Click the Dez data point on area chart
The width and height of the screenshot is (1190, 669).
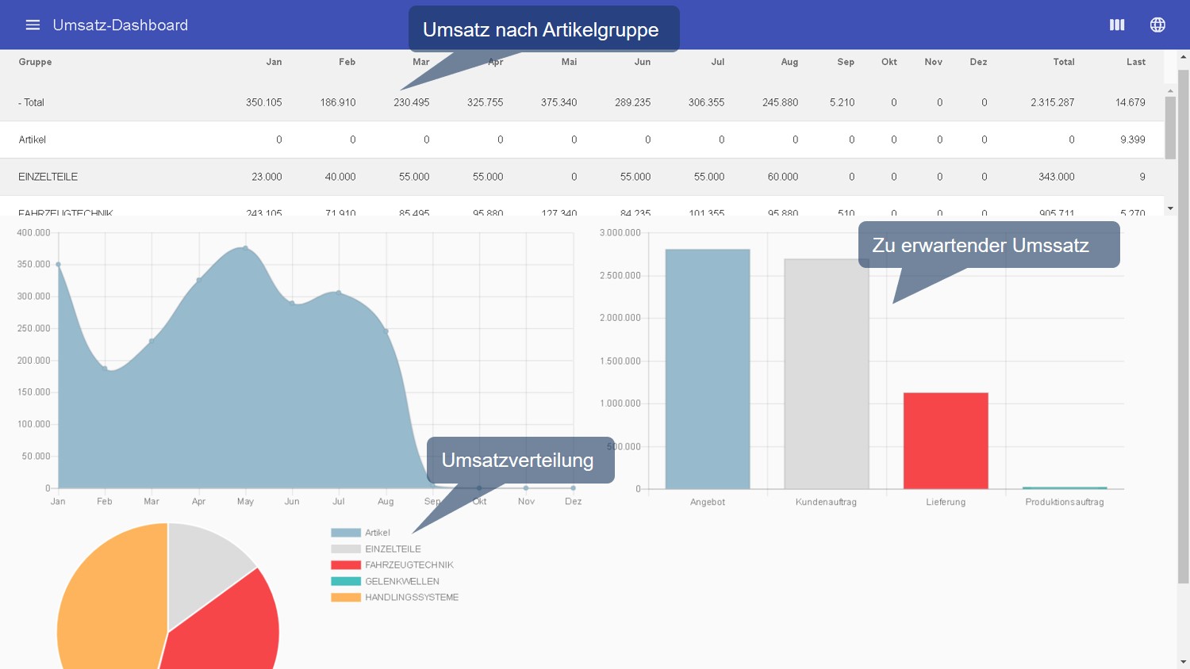tap(573, 487)
